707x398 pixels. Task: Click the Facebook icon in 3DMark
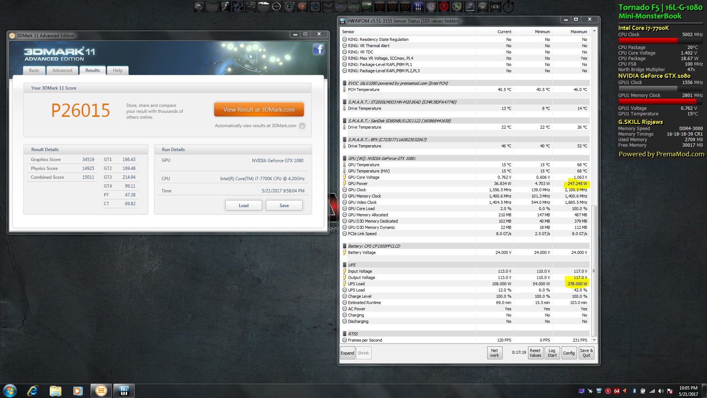[319, 49]
